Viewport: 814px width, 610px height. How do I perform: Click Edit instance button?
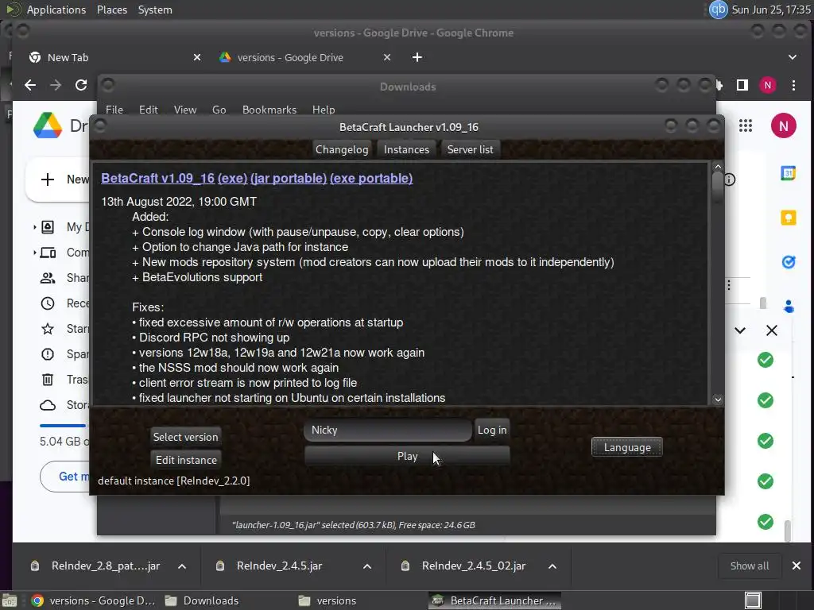186,460
